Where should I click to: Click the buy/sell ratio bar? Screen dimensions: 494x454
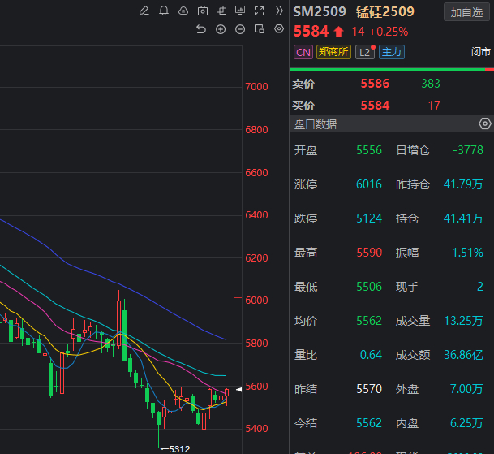tap(391, 70)
